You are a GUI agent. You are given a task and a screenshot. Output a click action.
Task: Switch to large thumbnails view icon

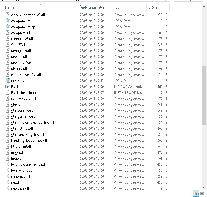(x=202, y=193)
